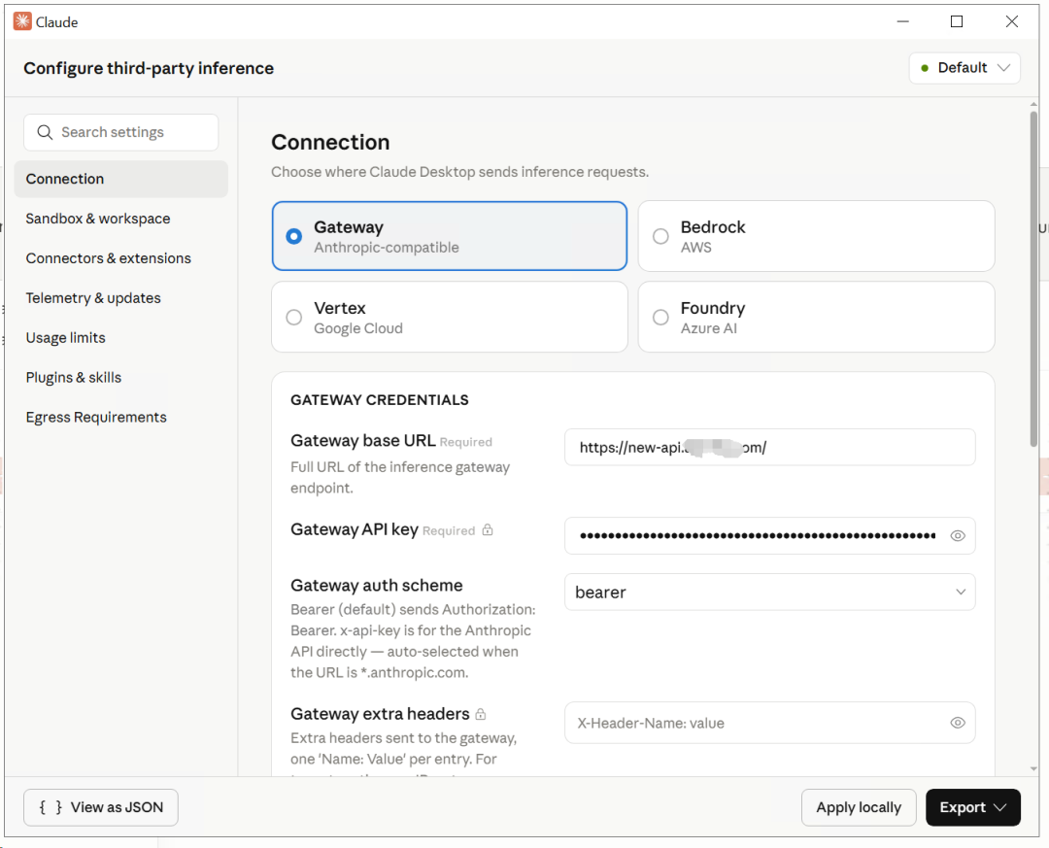Select the Gateway Anthropic-compatible radio option
The height and width of the screenshot is (848, 1049).
[293, 236]
